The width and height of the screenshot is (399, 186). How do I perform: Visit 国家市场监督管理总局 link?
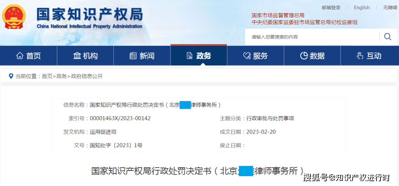tap(278, 15)
